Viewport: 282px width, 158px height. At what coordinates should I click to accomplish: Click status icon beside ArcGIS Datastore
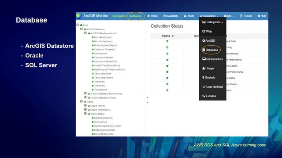85,29
